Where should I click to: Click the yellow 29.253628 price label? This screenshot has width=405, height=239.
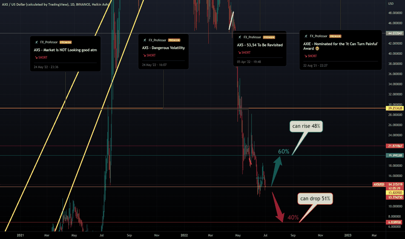click(395, 108)
